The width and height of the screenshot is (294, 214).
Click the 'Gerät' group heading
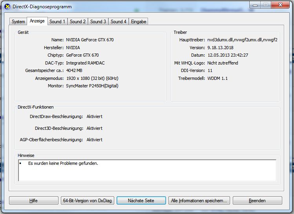(x=23, y=32)
